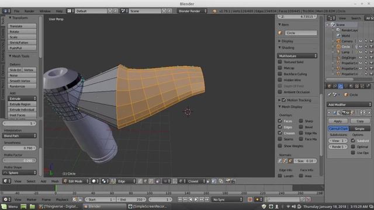Open the Multitexture shading dropdown
This screenshot has height=210, width=374.
tap(297, 56)
